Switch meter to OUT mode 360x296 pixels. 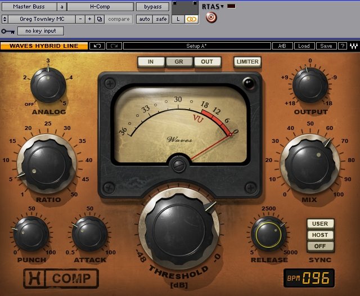(207, 62)
